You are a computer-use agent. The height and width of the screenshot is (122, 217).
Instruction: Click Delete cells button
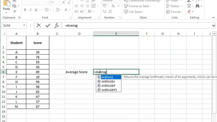pyautogui.click(x=173, y=6)
